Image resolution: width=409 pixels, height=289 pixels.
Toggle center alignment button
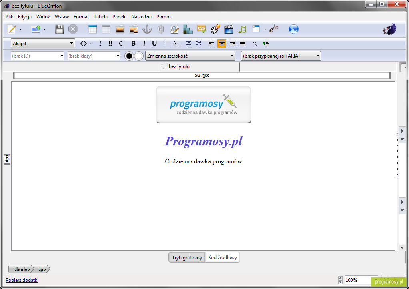coord(221,44)
